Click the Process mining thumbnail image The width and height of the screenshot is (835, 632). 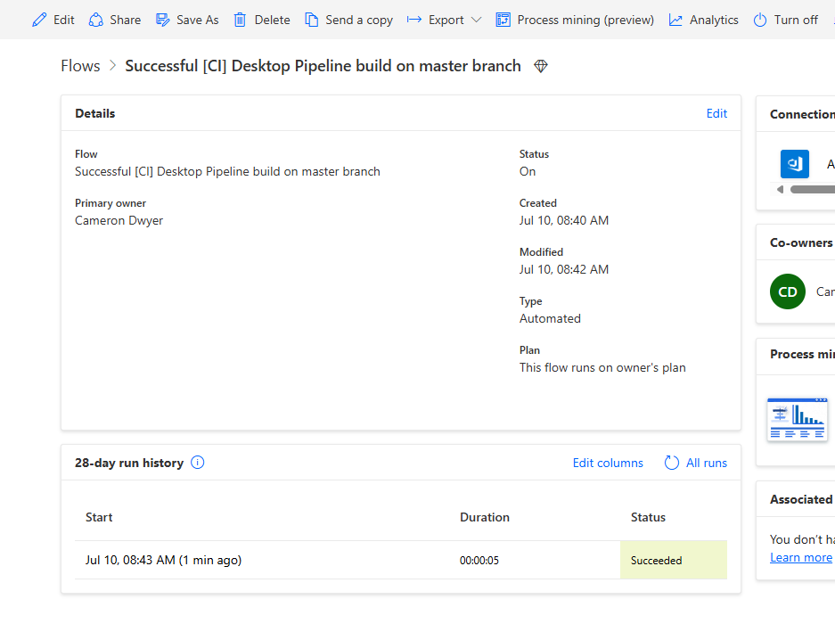tap(797, 419)
